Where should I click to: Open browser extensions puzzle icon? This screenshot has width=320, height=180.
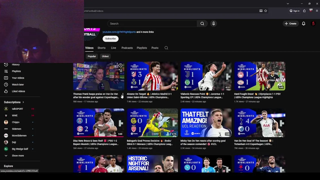click(x=304, y=11)
